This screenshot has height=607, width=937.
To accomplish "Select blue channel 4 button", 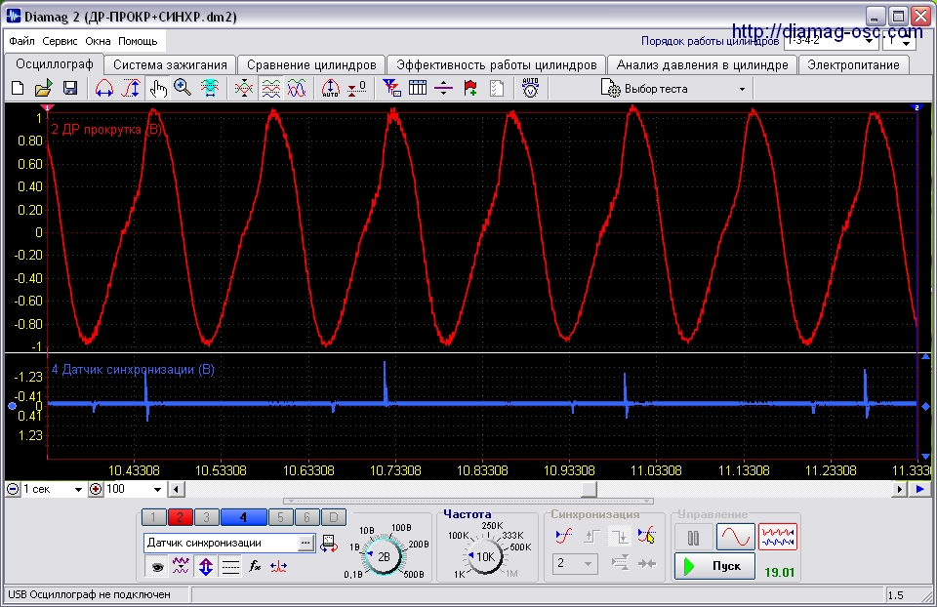I will tap(243, 517).
